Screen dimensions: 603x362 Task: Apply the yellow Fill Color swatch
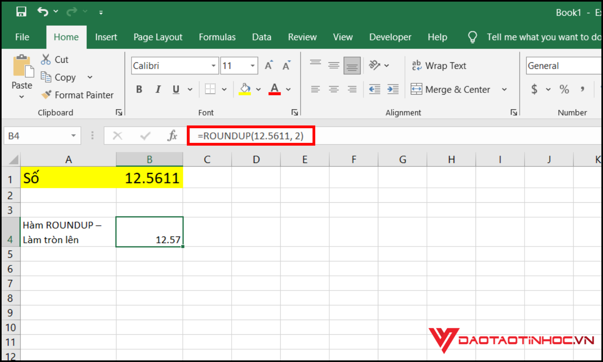[x=245, y=89]
